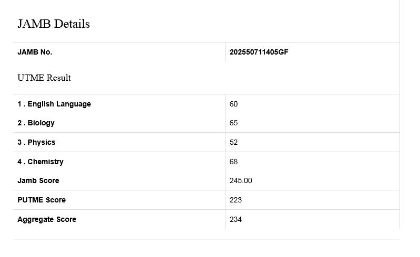Click the Aggregate Score label
The width and height of the screenshot is (420, 257).
click(x=47, y=219)
